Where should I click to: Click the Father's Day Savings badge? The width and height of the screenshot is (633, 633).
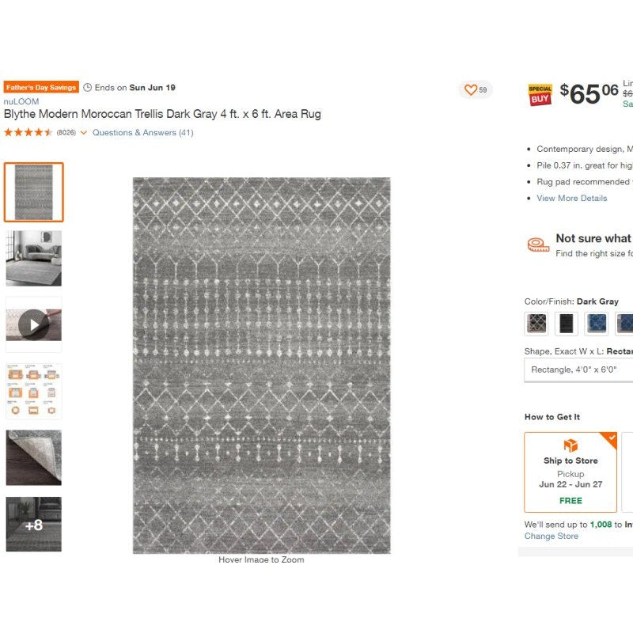coord(41,88)
